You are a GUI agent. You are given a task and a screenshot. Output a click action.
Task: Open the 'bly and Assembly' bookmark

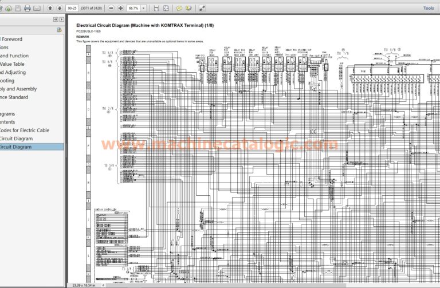[18, 89]
